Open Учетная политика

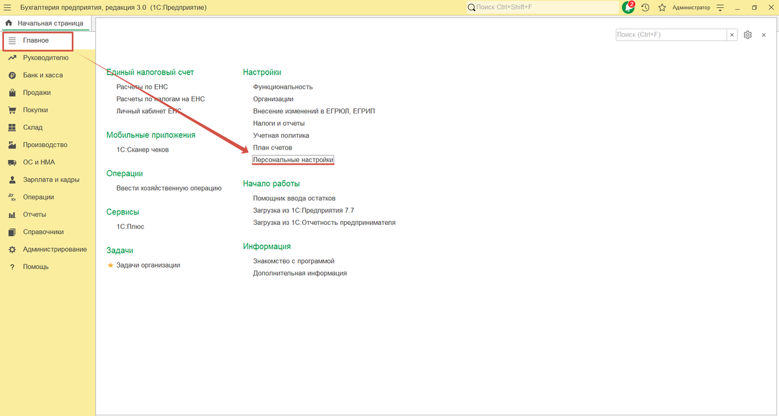click(281, 135)
